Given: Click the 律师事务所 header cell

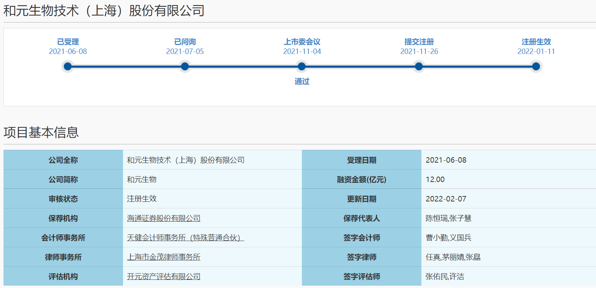Looking at the screenshot, I should pos(63,257).
